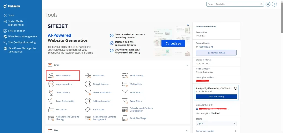Open the Global Email Filters icon
The image size is (283, 133).
click(88, 92)
